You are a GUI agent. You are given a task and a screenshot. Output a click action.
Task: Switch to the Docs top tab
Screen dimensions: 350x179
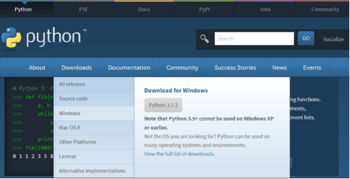(x=144, y=9)
